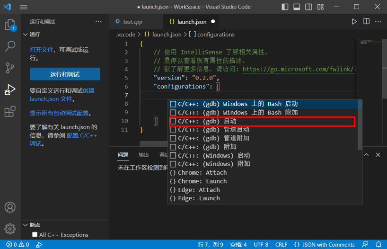Click the hamburger application menu icon
Image resolution: width=387 pixels, height=249 pixels.
point(24,7)
